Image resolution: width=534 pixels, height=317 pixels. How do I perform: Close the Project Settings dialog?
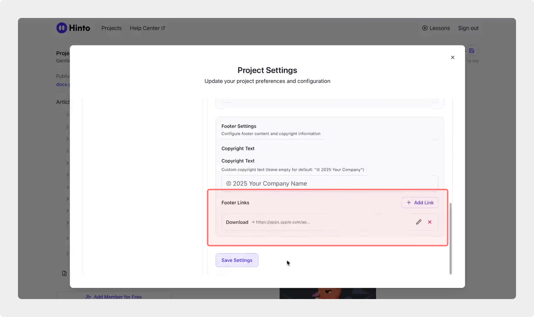(x=453, y=57)
